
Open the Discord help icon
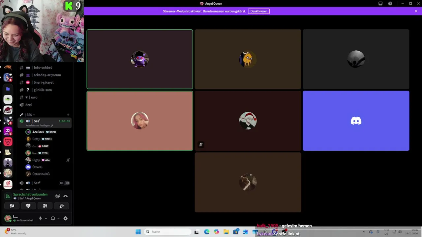(390, 4)
